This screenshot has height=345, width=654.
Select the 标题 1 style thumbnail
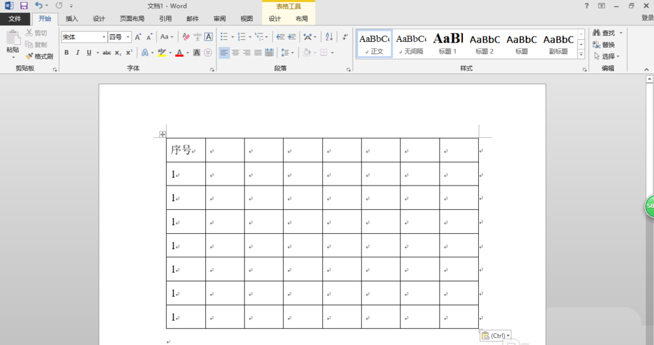(x=448, y=43)
